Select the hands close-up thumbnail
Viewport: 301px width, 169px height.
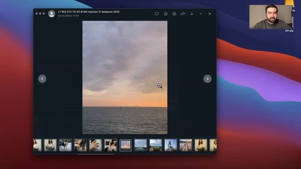point(95,145)
